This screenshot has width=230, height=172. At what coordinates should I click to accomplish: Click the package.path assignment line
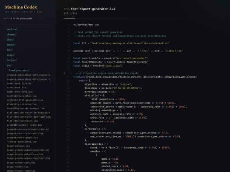point(128,51)
